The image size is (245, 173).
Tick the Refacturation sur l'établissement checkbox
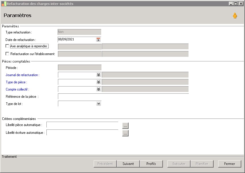tap(7, 54)
